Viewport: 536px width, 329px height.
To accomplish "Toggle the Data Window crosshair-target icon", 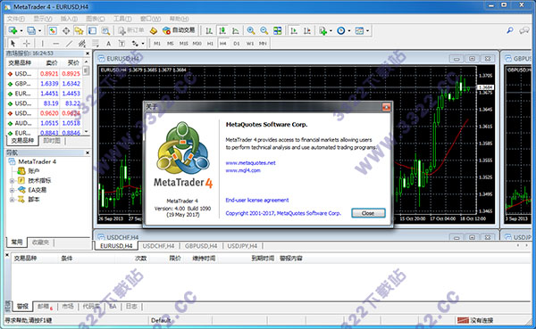I will [65, 30].
